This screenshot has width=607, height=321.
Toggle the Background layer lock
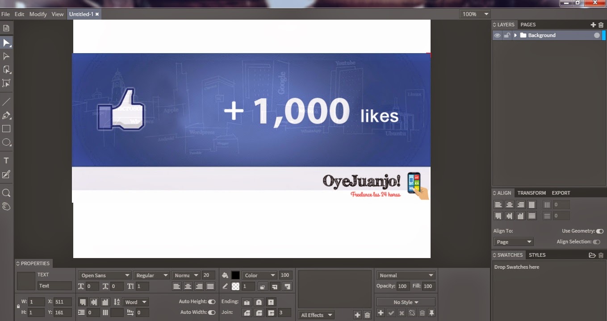pos(507,35)
